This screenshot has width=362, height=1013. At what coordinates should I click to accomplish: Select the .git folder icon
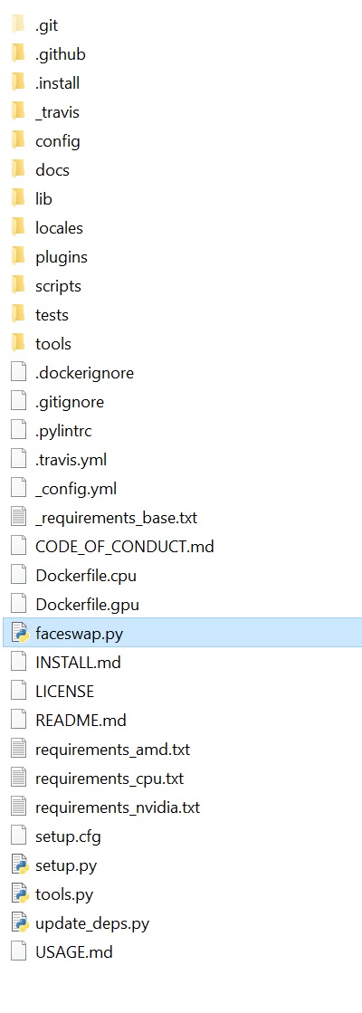pyautogui.click(x=18, y=25)
